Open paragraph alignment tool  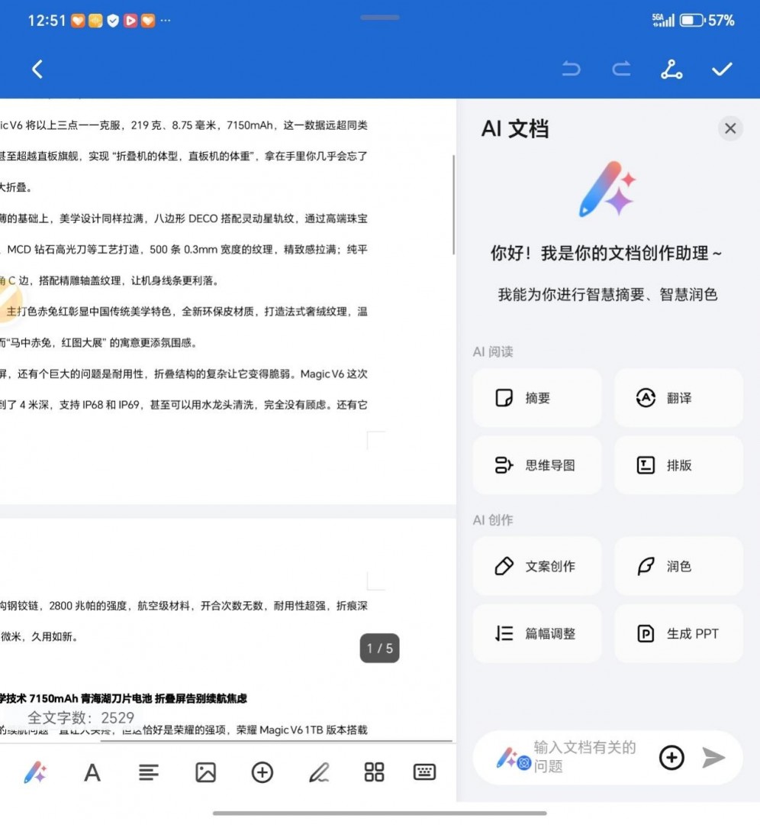pyautogui.click(x=149, y=772)
